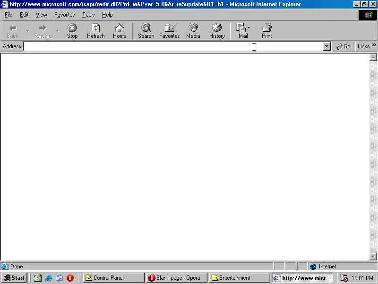
Task: Launch Outlook Express from Quick Launch
Action: (59, 278)
